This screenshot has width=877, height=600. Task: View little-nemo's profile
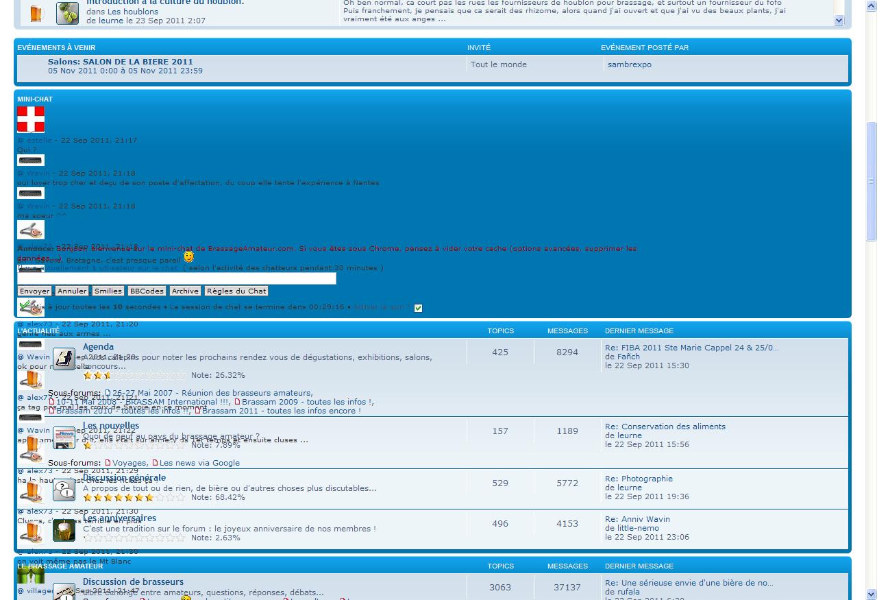click(x=638, y=528)
